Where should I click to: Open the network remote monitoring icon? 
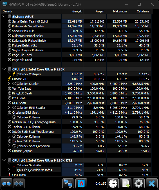[x=68, y=184]
